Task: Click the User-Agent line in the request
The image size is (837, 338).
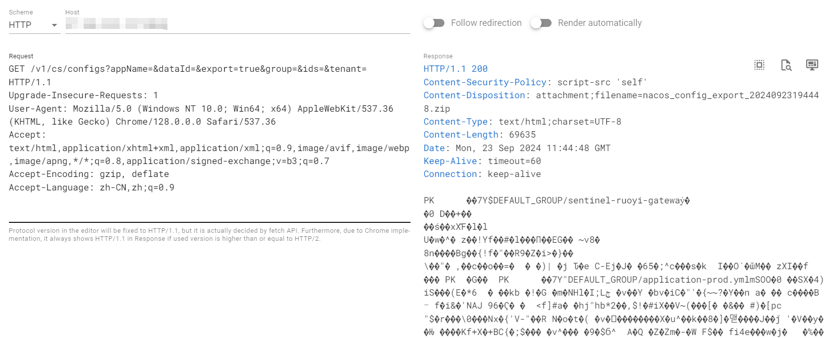Action: 201,109
